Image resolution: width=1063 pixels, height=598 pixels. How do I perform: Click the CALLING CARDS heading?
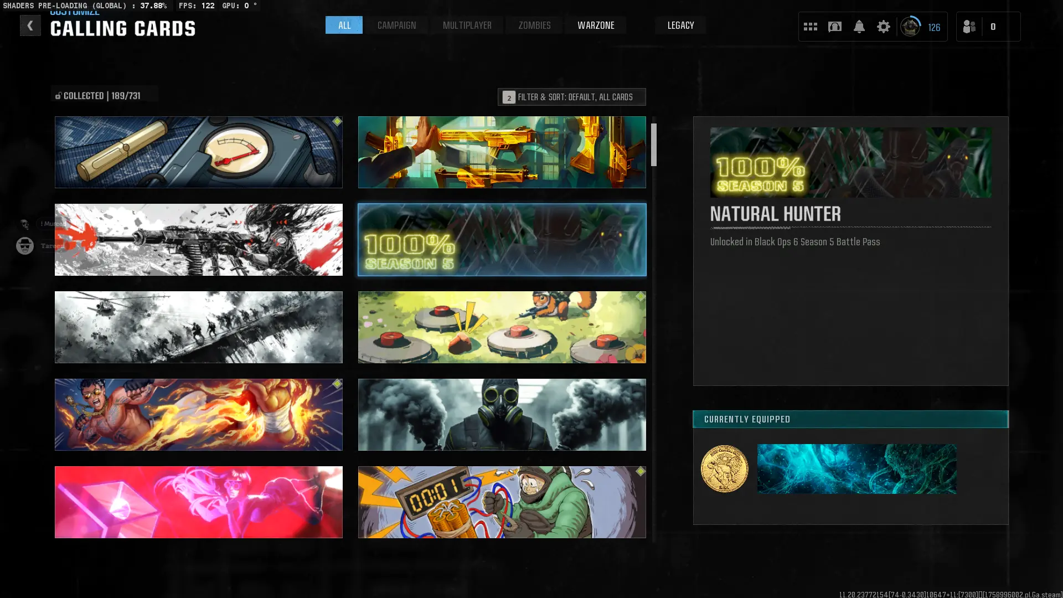point(123,29)
